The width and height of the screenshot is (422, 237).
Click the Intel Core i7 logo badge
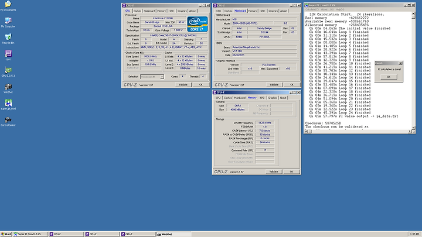pyautogui.click(x=198, y=24)
